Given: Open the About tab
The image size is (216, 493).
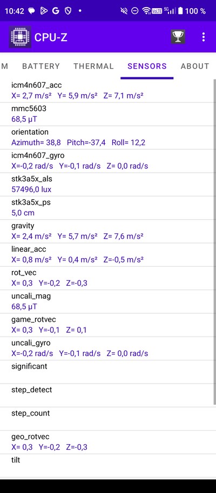Looking at the screenshot, I should [x=194, y=66].
